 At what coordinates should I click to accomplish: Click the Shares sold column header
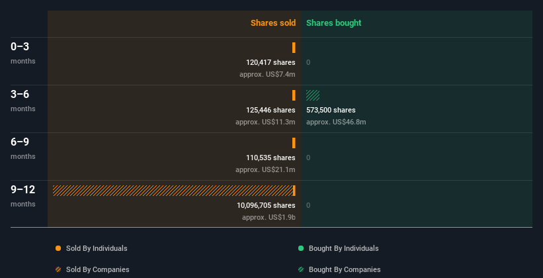[x=273, y=23]
